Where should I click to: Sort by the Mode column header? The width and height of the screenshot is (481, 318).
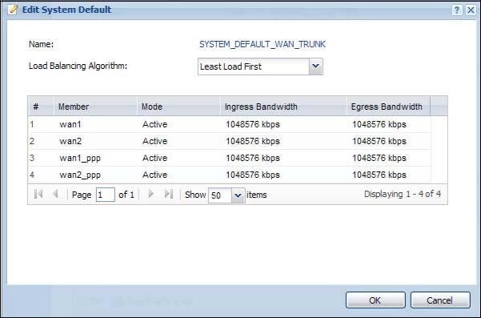coord(178,107)
